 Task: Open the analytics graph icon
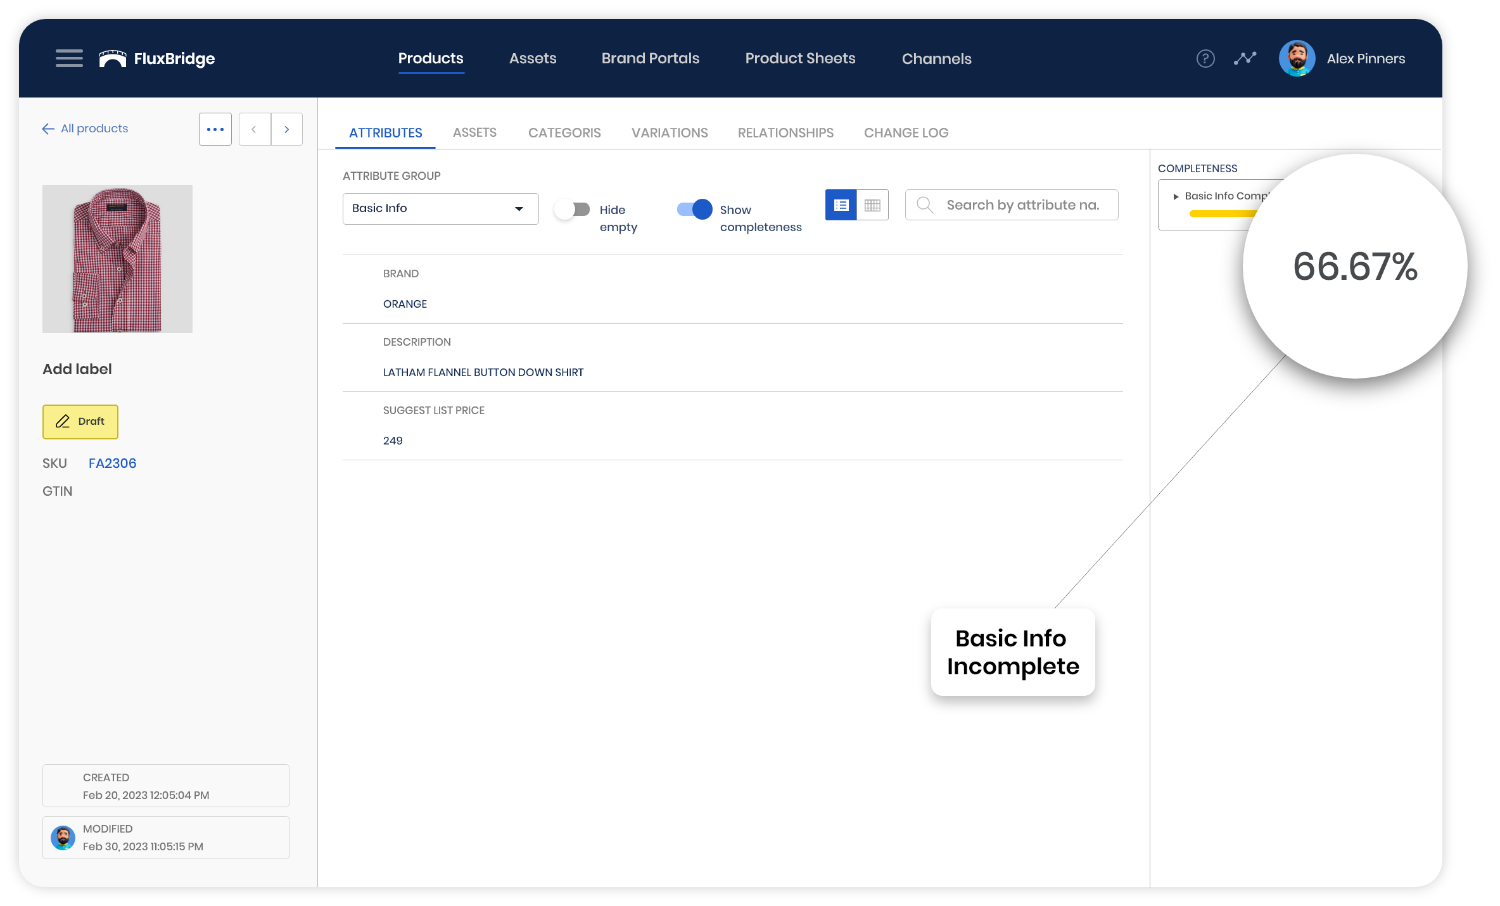click(1245, 59)
